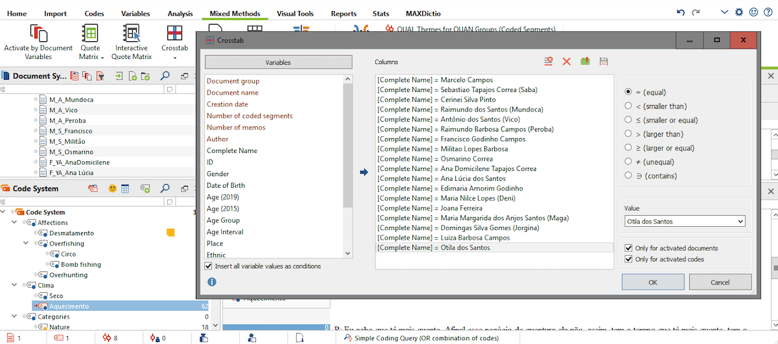
Task: Select the 'larger than' radio option
Action: pyautogui.click(x=628, y=134)
